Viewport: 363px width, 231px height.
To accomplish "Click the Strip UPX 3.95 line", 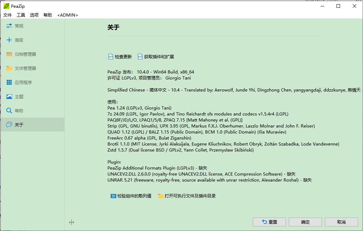I will coord(211,126).
